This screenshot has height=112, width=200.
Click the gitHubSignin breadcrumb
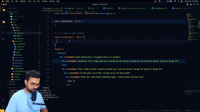(x=91, y=12)
